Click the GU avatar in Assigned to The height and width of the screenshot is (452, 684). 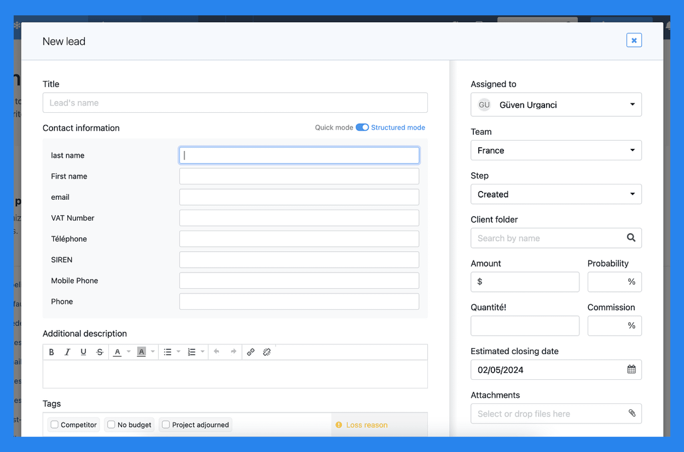(x=484, y=105)
